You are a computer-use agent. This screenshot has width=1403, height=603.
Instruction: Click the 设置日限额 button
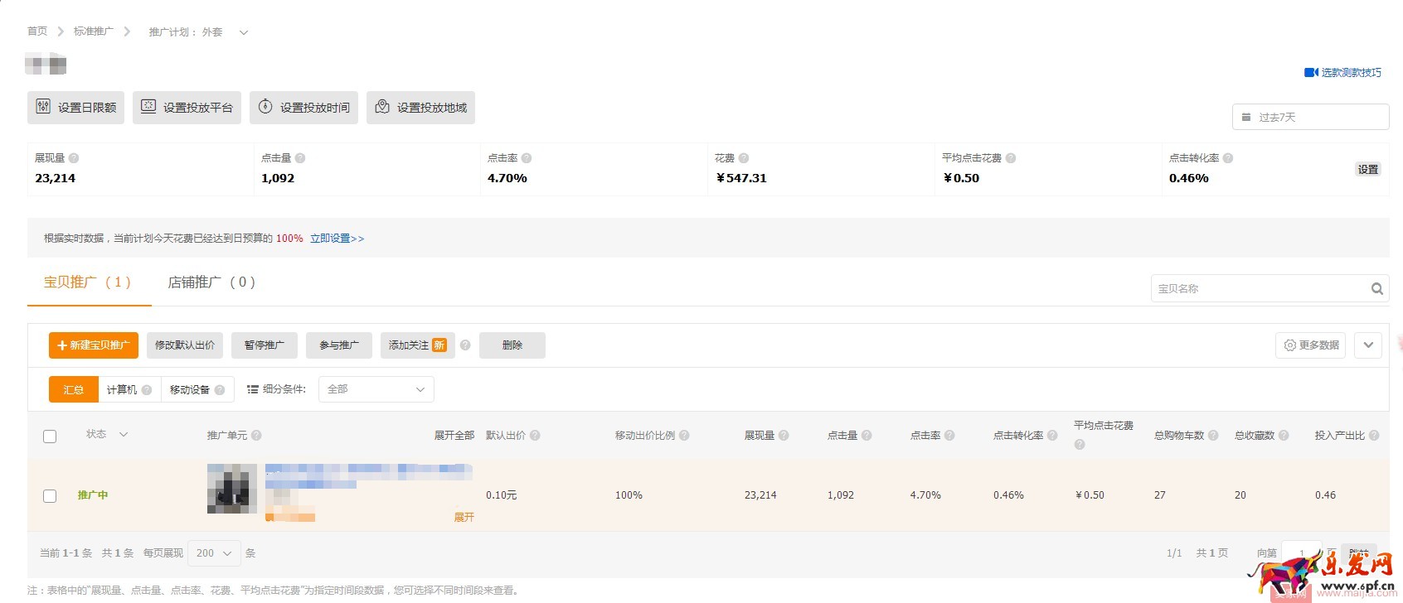[76, 108]
